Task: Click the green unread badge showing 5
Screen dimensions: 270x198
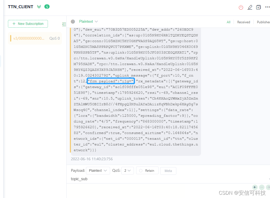Action: pyautogui.click(x=47, y=7)
